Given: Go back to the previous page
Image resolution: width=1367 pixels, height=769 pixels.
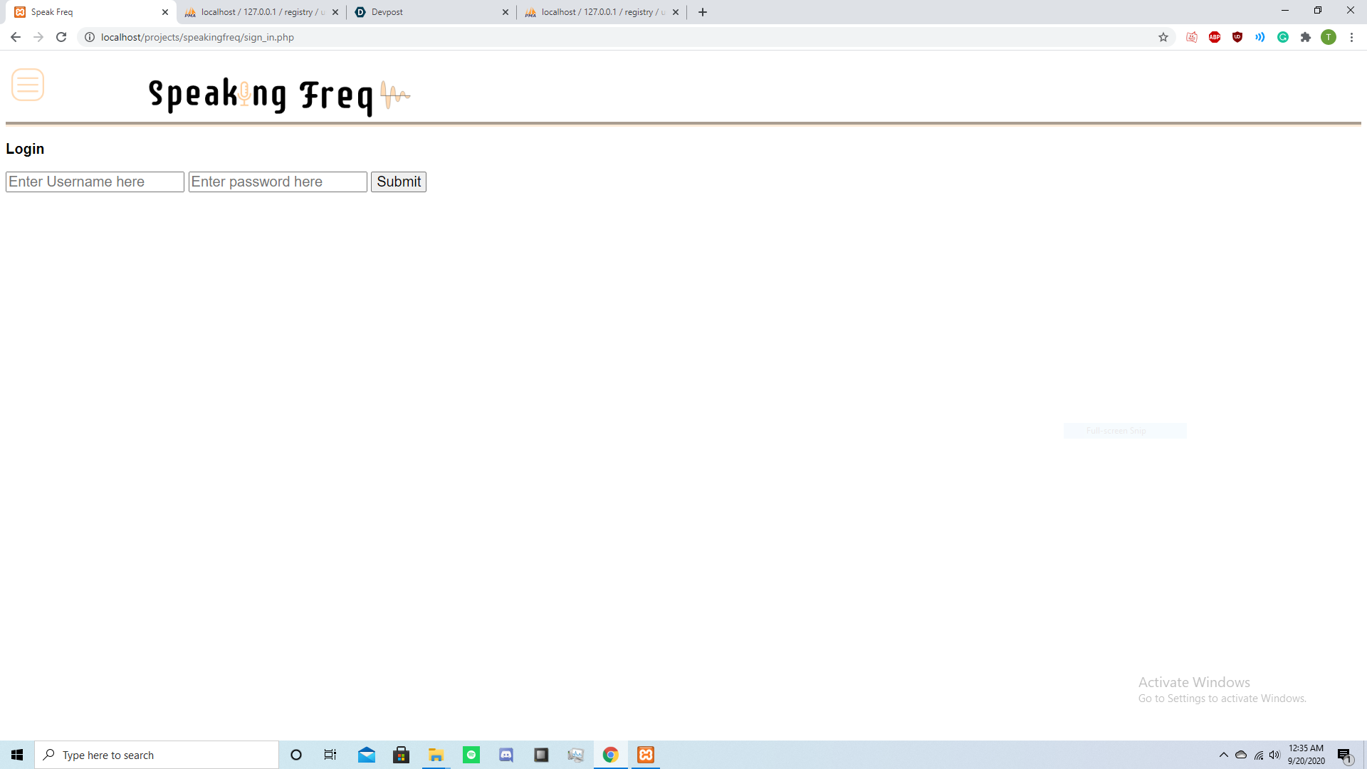Looking at the screenshot, I should [x=16, y=37].
